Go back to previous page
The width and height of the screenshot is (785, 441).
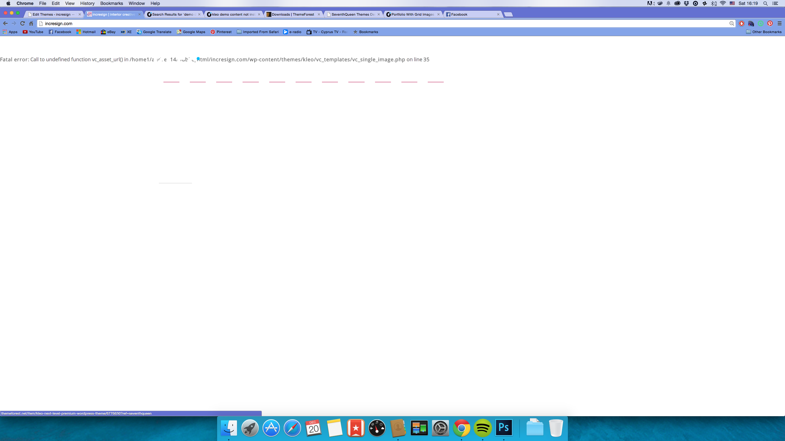tap(5, 23)
